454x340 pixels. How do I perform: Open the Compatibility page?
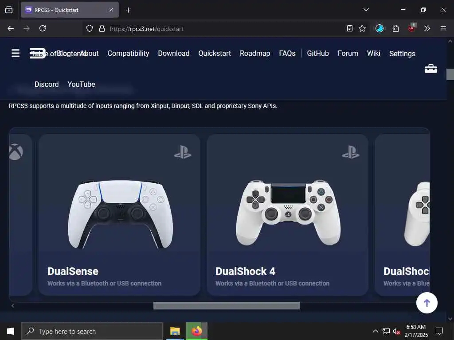pos(128,53)
